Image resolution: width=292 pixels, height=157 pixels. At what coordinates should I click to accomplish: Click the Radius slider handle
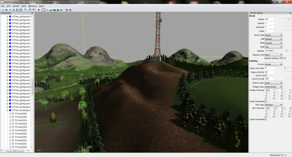(289, 19)
